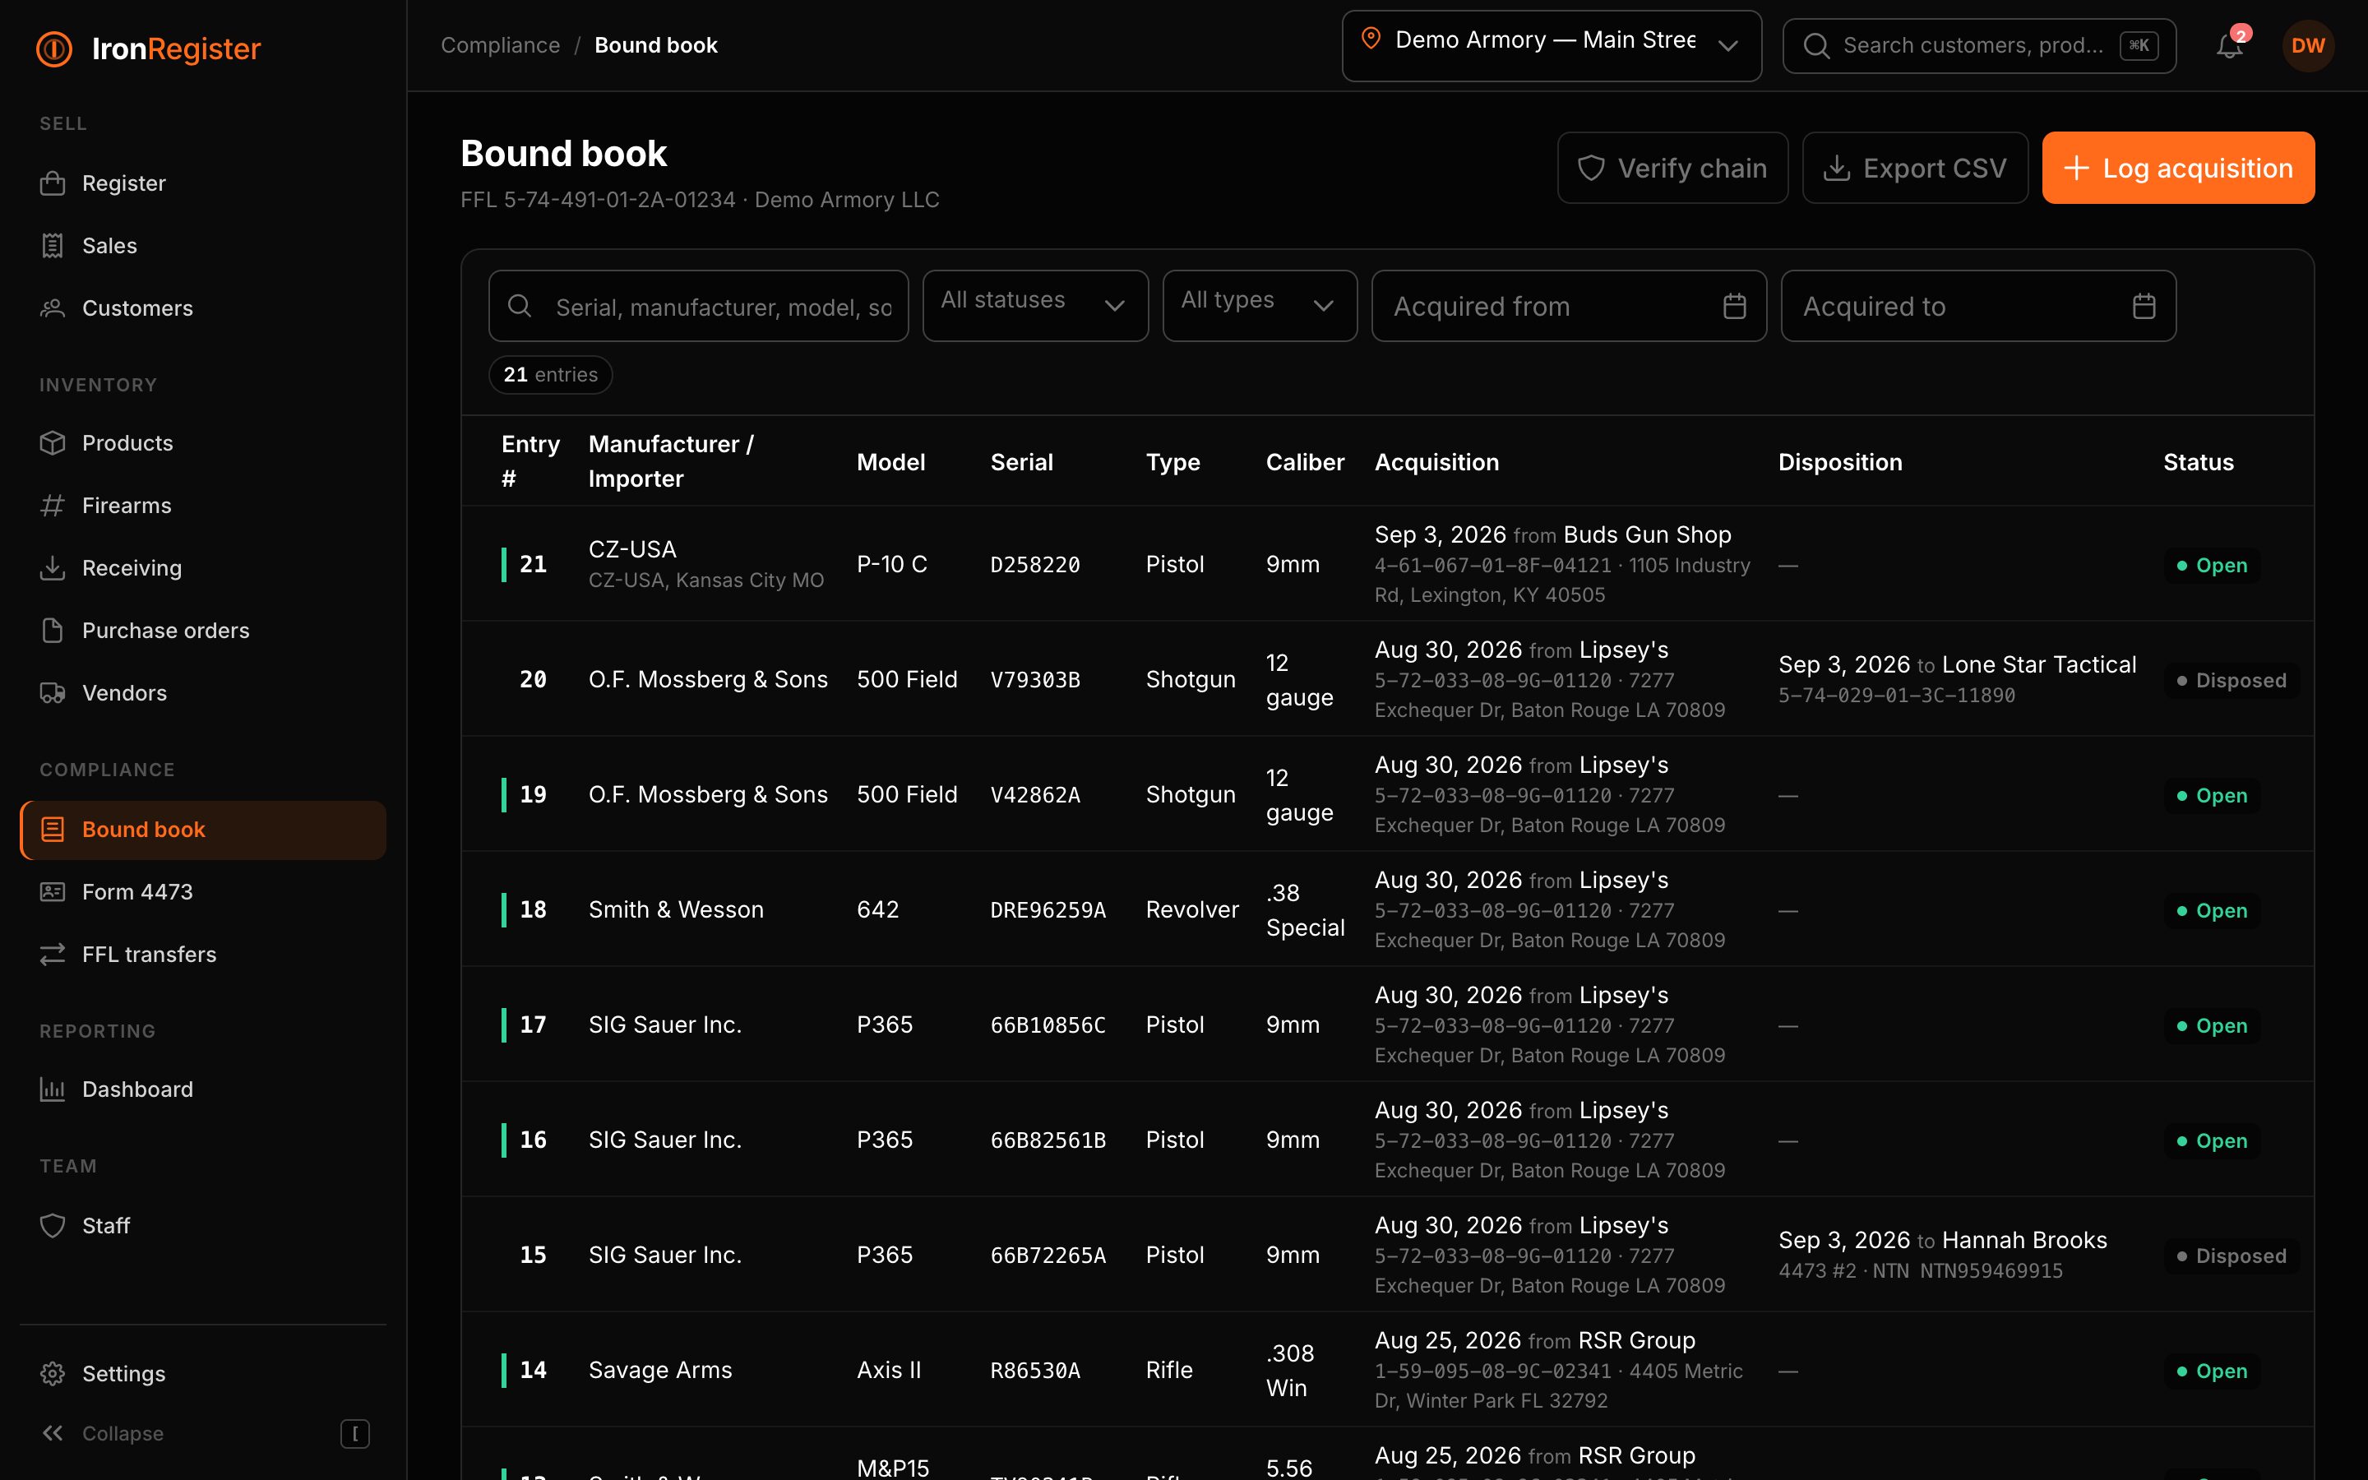2368x1480 pixels.
Task: Click the location pin icon in store selector
Action: [1371, 39]
